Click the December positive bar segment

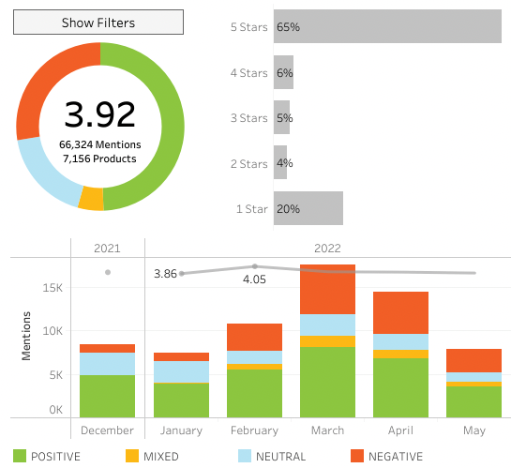(x=107, y=397)
